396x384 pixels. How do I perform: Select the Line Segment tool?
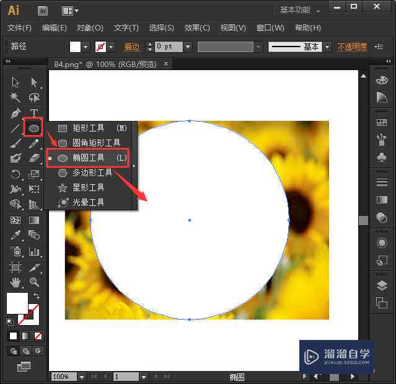coord(15,128)
